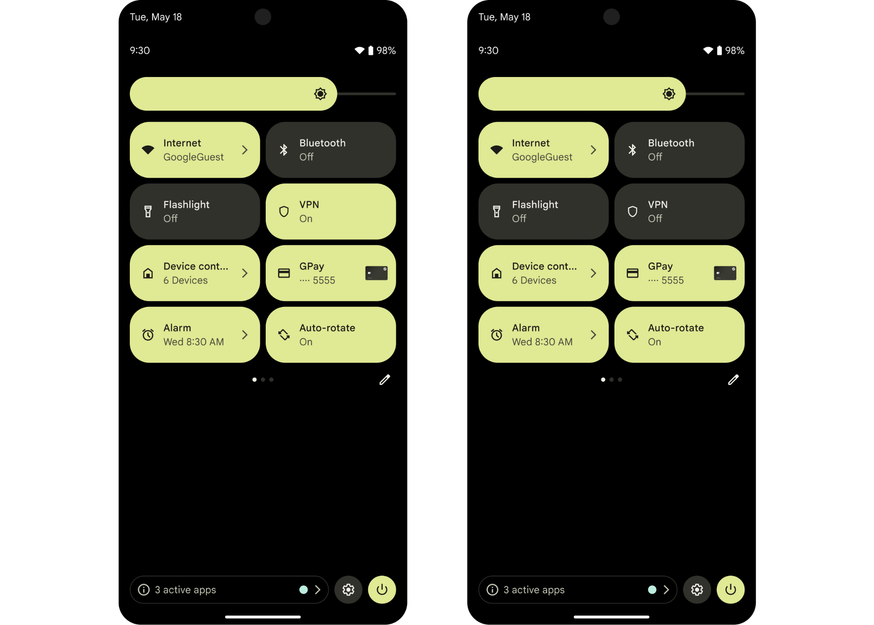Tap the Flashlight icon
The image size is (874, 625).
pos(149,210)
